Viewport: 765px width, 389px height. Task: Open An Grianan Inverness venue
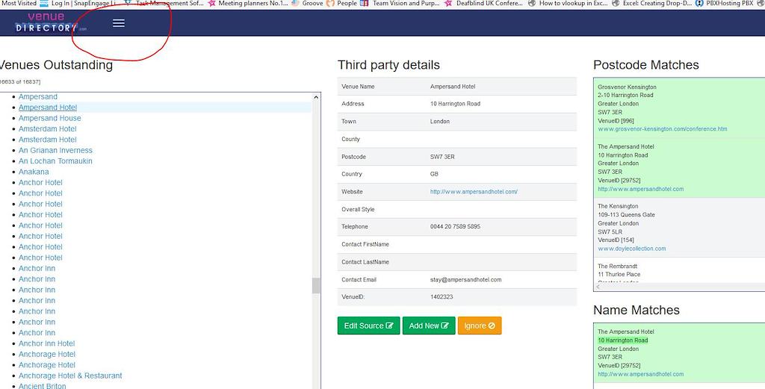pos(55,150)
